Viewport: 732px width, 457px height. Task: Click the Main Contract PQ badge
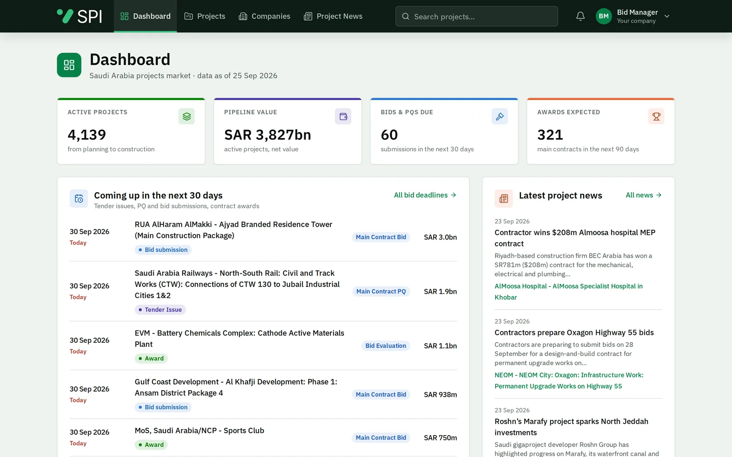click(381, 292)
